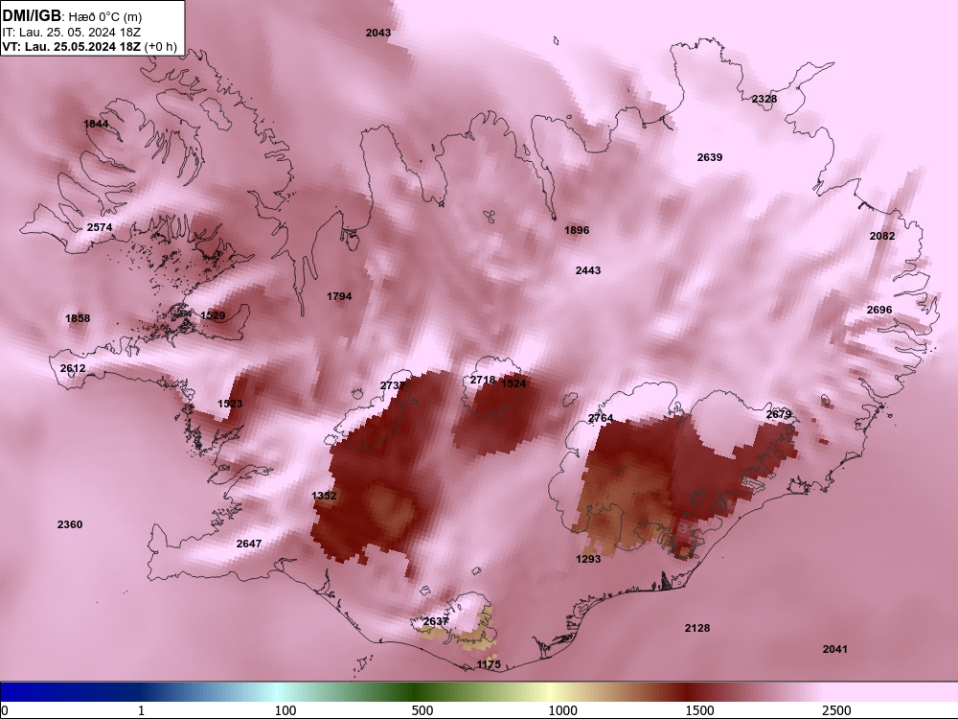Click the 1529 height label
This screenshot has height=719, width=958.
(x=213, y=316)
